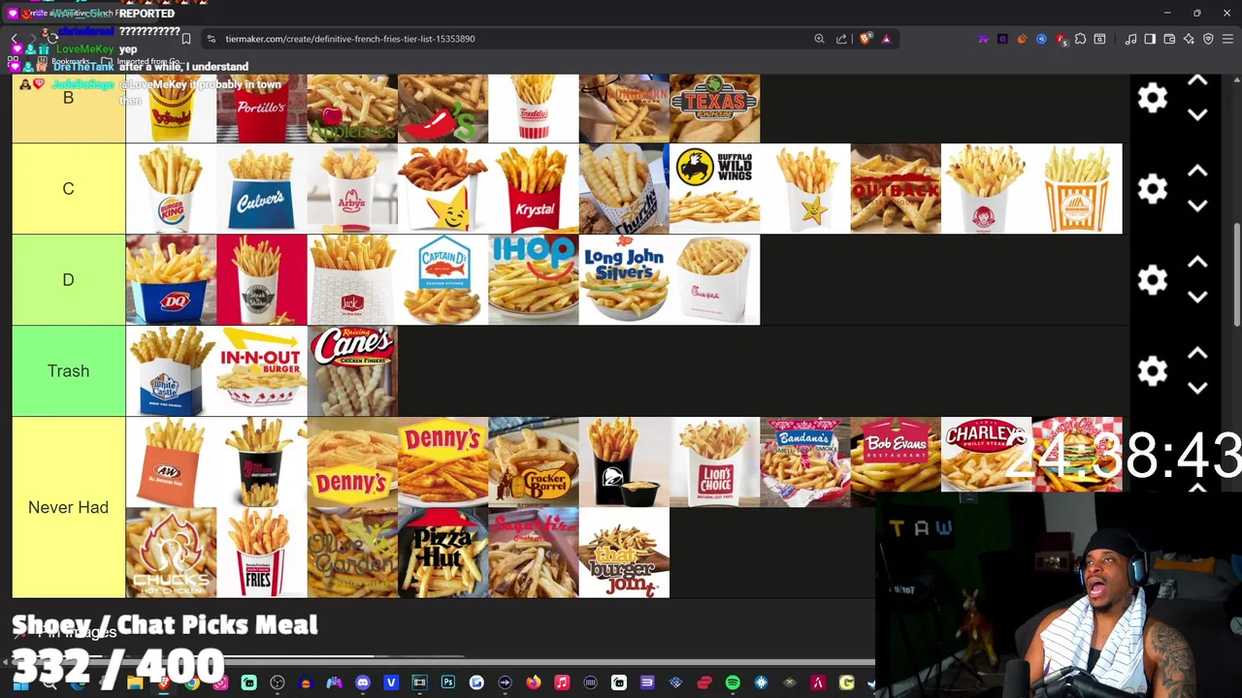Select the Trash tier label
Screen dimensions: 1242x698
pyautogui.click(x=68, y=371)
